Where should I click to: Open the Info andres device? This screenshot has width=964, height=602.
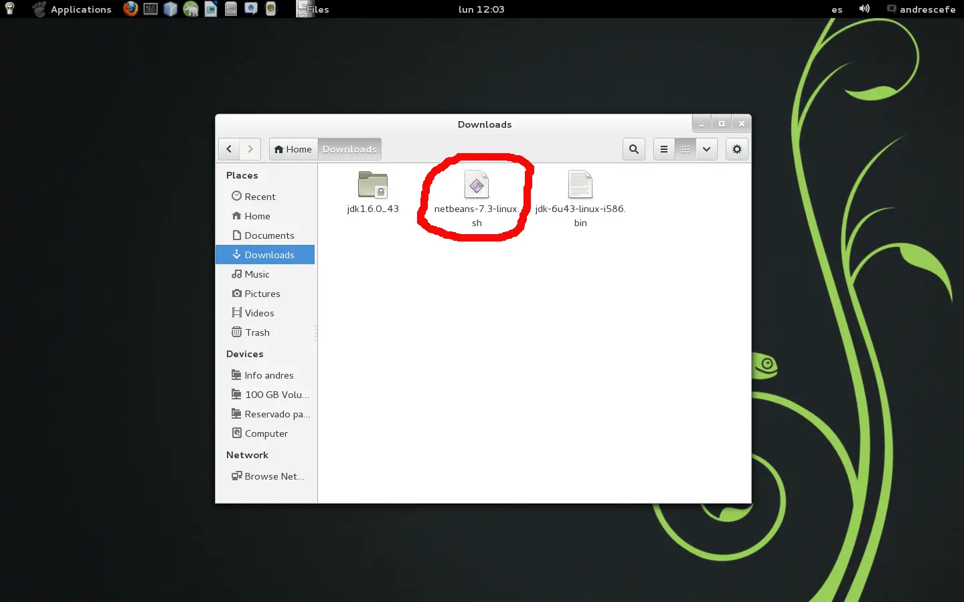265,375
